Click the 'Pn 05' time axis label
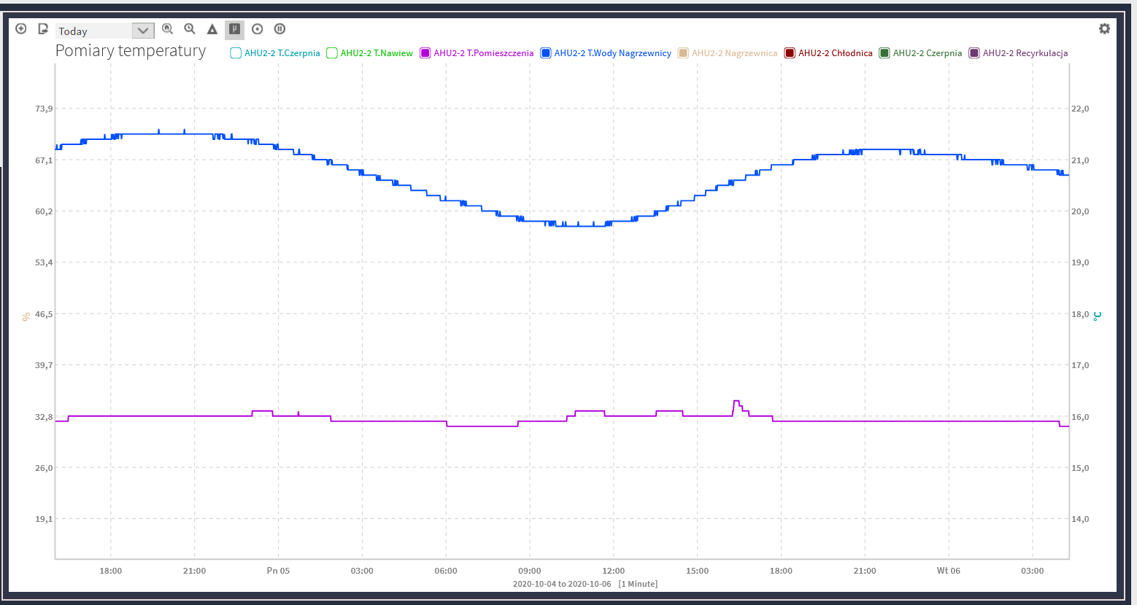The width and height of the screenshot is (1137, 605). click(x=278, y=571)
